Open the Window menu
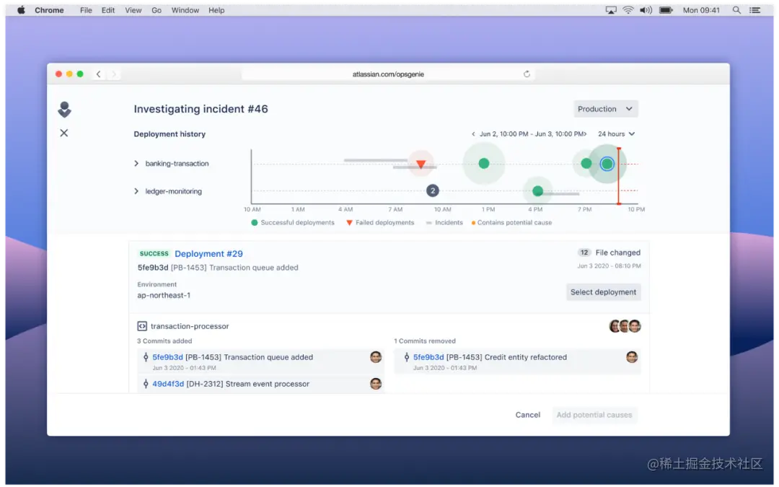This screenshot has height=487, width=779. pos(185,10)
